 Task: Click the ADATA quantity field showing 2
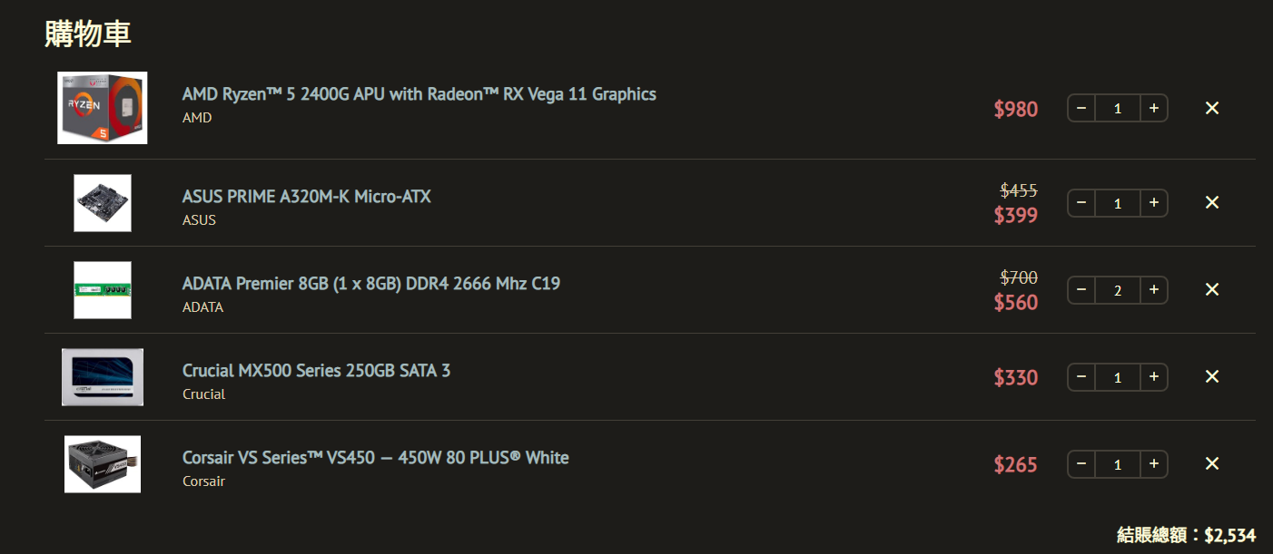[x=1118, y=290]
